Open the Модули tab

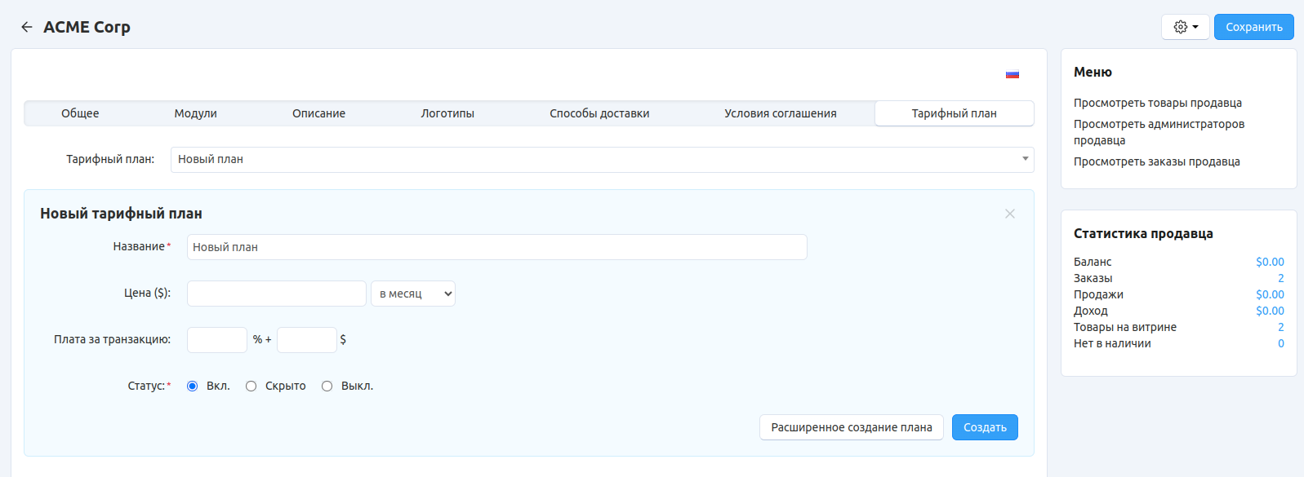[x=195, y=113]
